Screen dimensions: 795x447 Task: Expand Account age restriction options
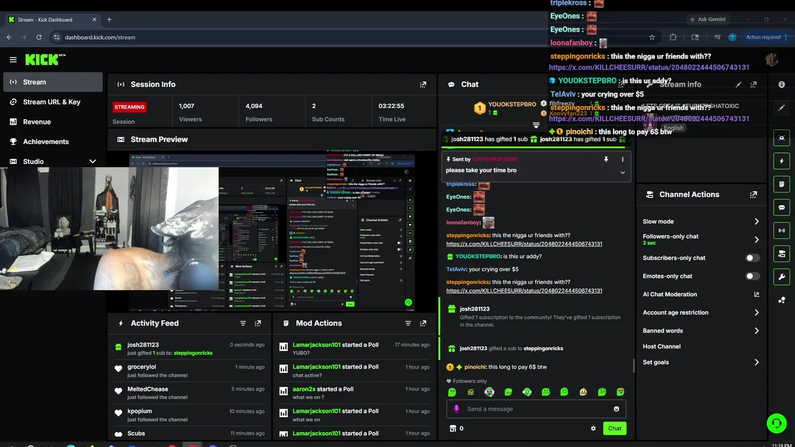(x=756, y=313)
